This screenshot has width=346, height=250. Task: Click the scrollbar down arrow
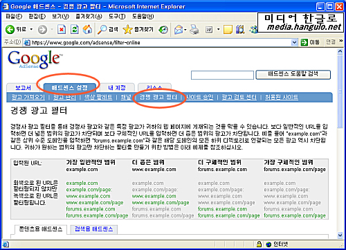tap(340, 235)
